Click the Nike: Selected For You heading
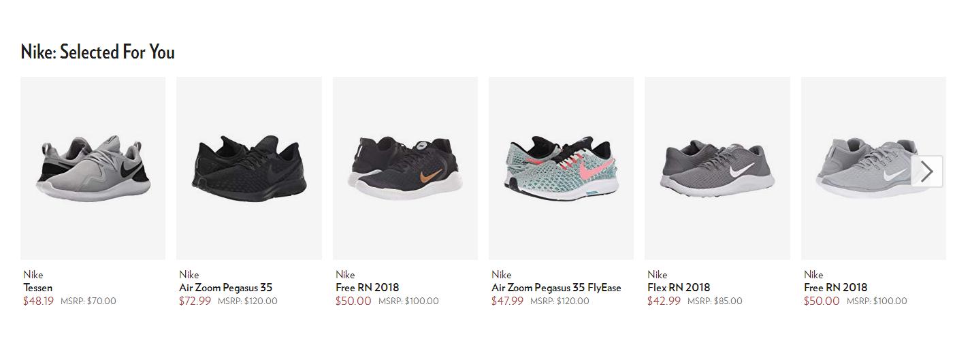955x347 pixels. click(98, 52)
